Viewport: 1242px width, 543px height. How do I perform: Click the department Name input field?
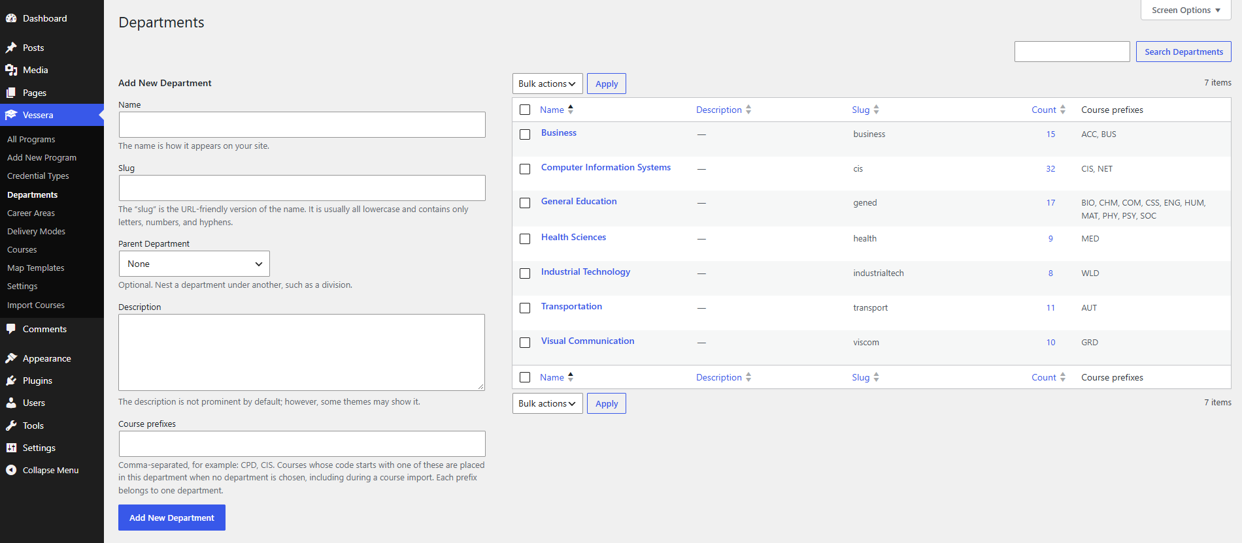pyautogui.click(x=302, y=125)
